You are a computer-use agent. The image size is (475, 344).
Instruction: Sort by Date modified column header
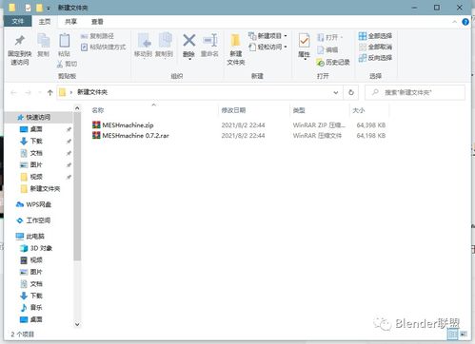pos(233,110)
